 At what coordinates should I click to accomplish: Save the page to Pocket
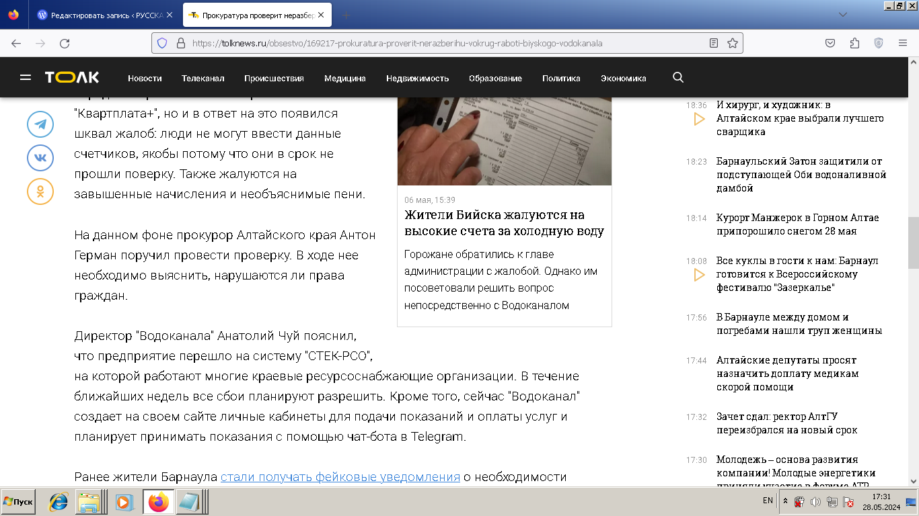pyautogui.click(x=829, y=42)
